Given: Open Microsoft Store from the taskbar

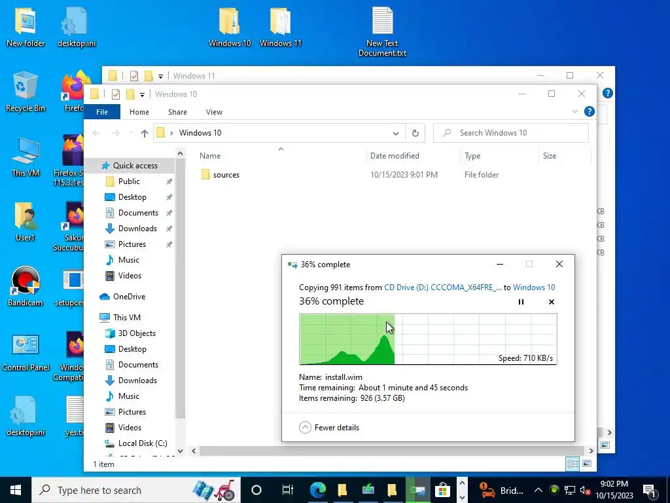Looking at the screenshot, I should tap(442, 490).
